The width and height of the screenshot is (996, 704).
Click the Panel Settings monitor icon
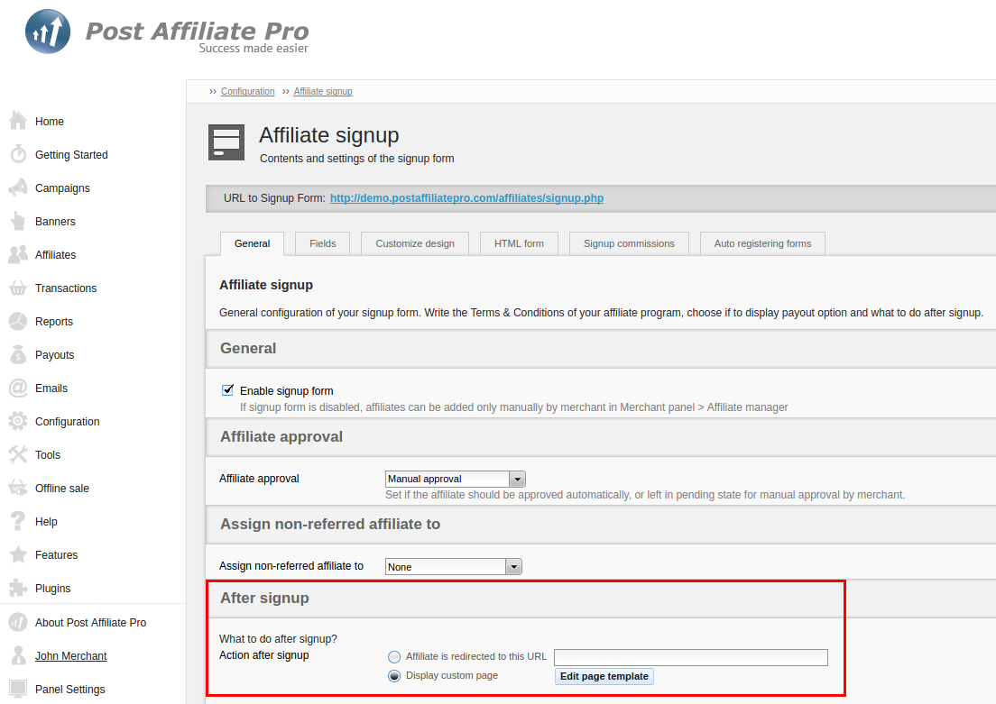[x=18, y=689]
